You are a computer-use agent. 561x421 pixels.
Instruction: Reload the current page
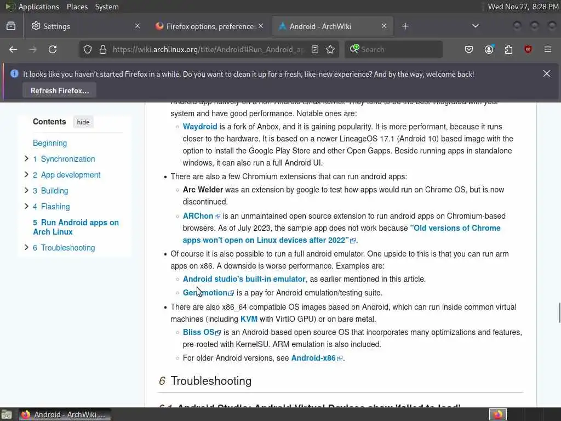[53, 49]
